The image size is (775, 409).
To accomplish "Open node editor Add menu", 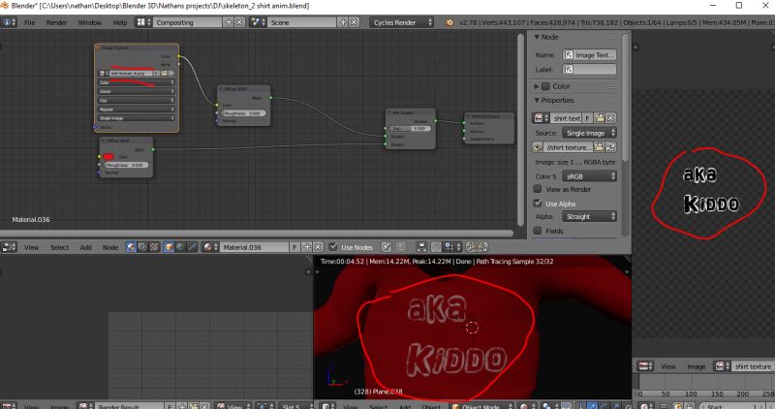I will [85, 247].
